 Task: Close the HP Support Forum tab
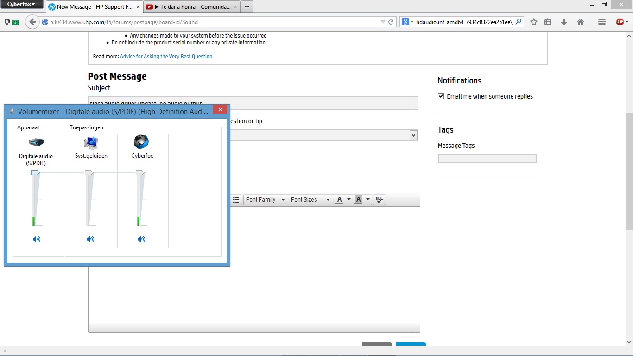tap(138, 7)
